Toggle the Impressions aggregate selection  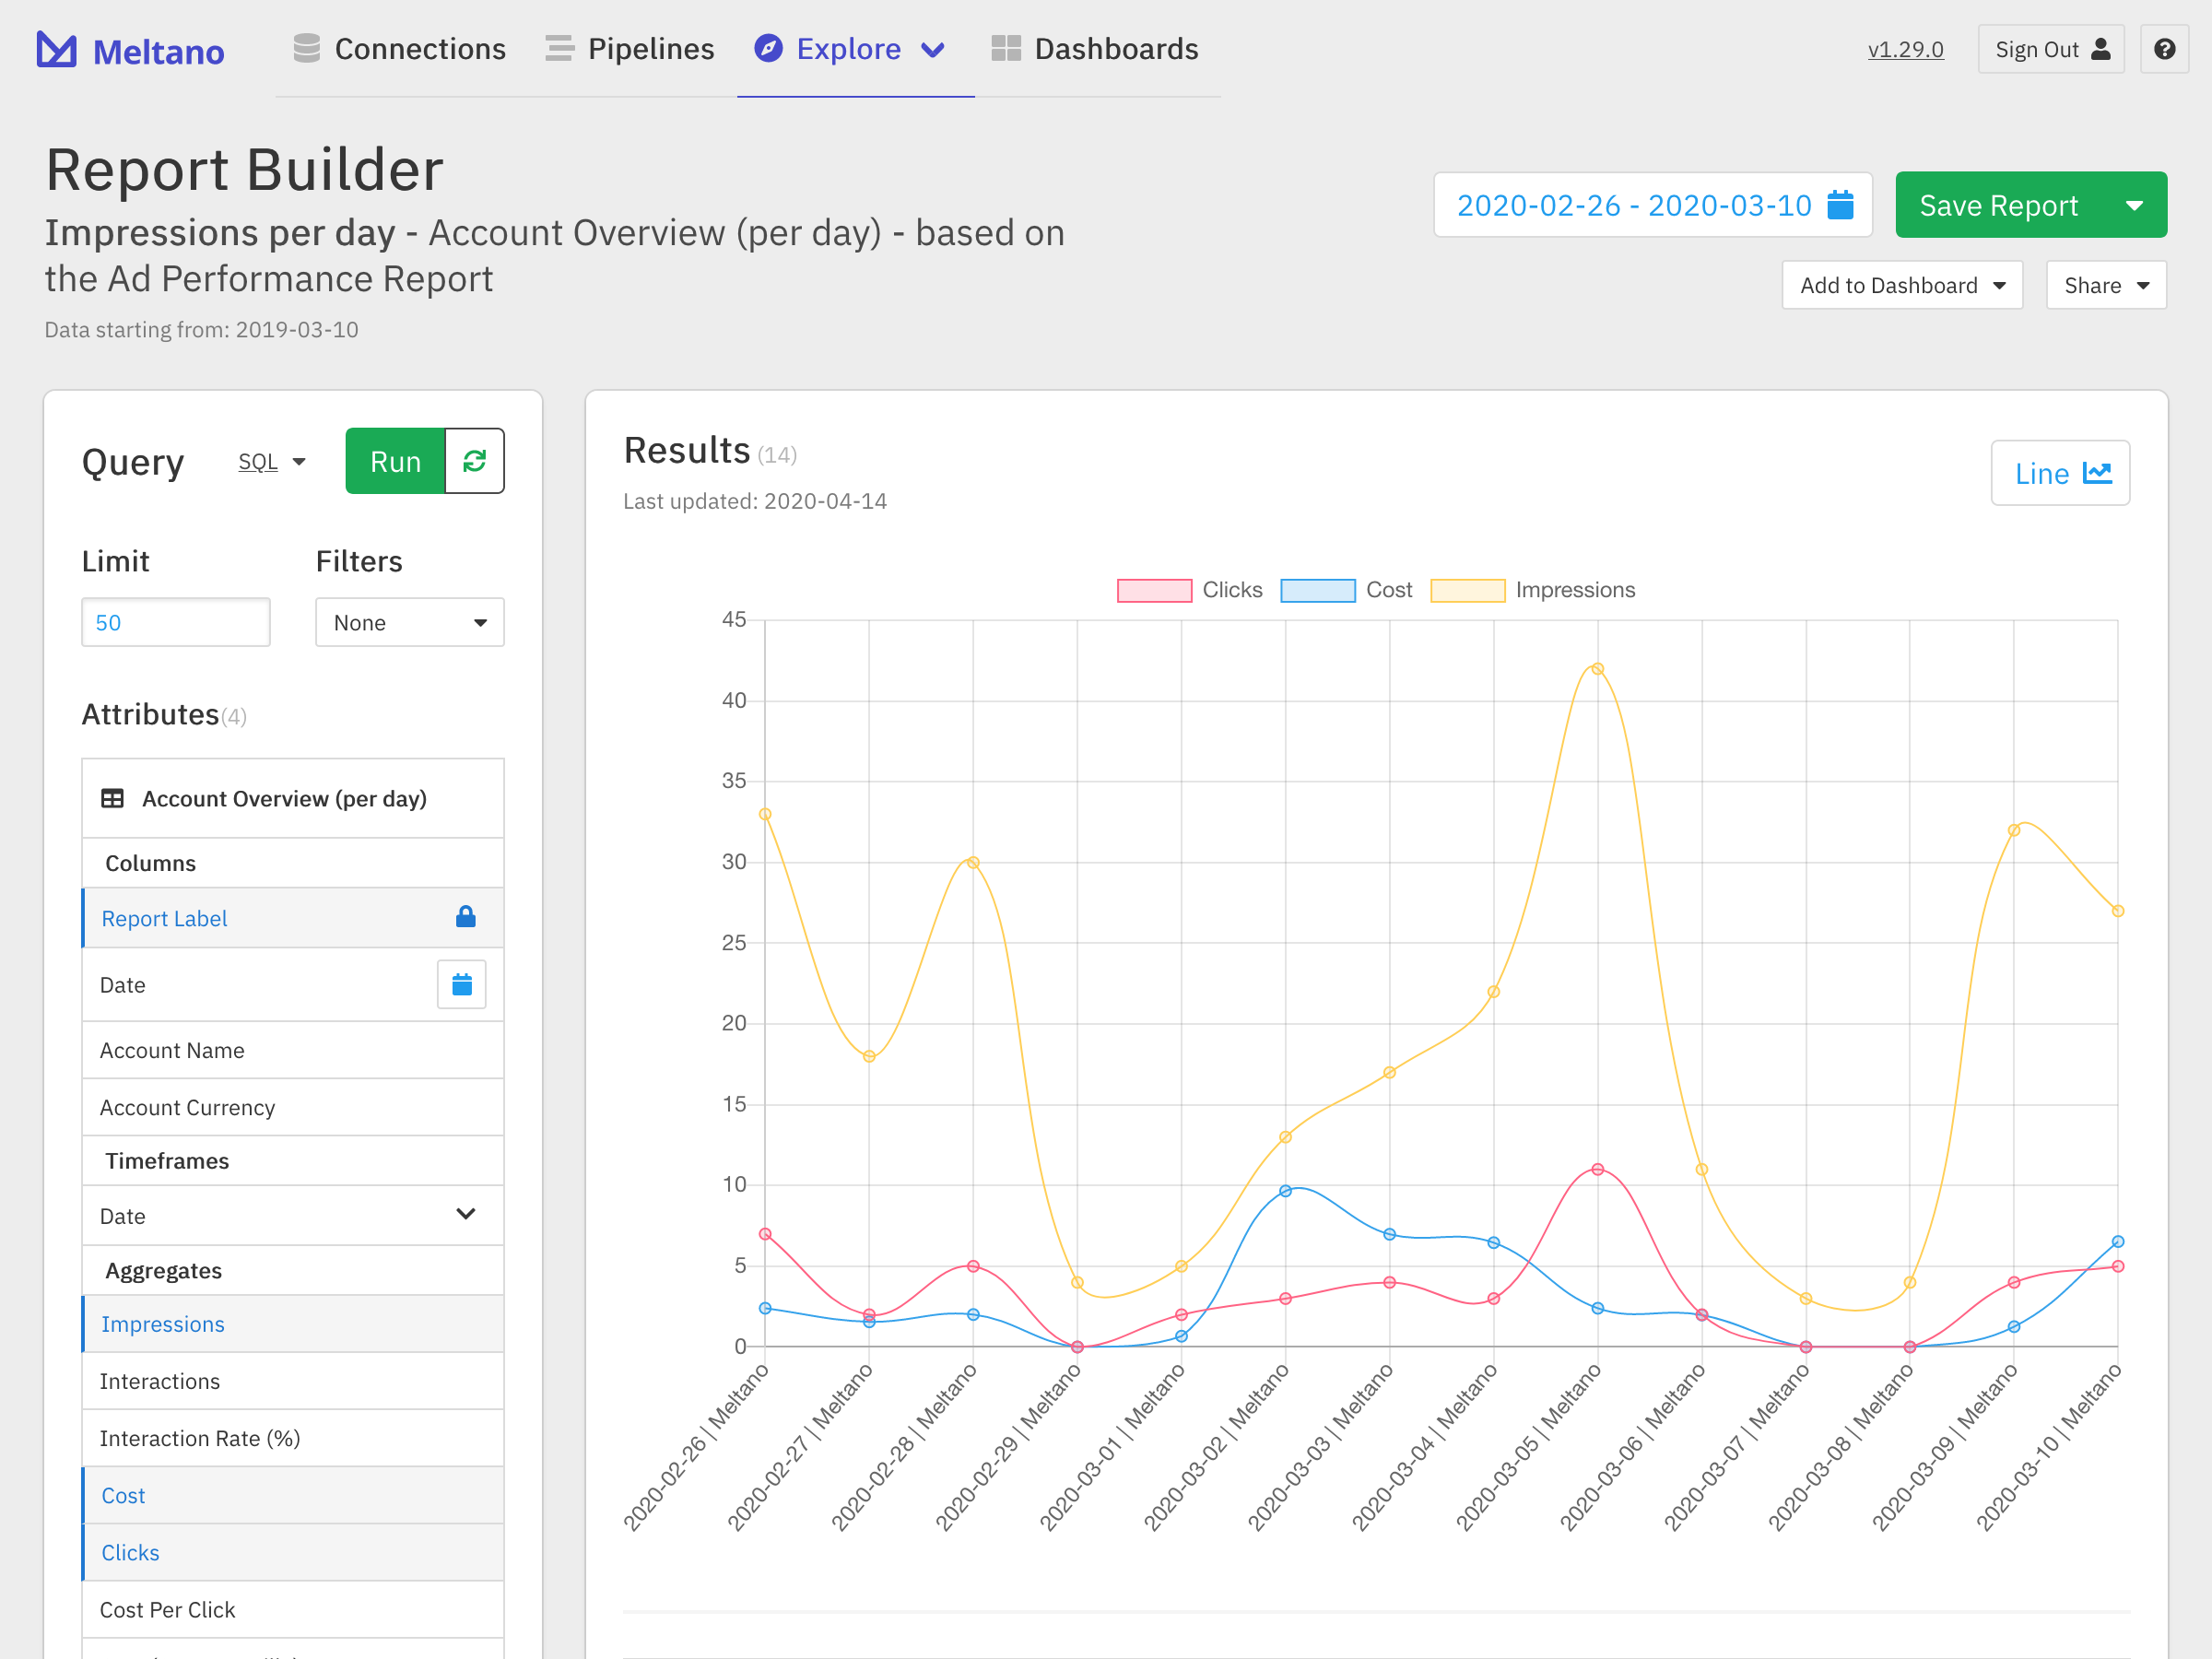click(163, 1324)
